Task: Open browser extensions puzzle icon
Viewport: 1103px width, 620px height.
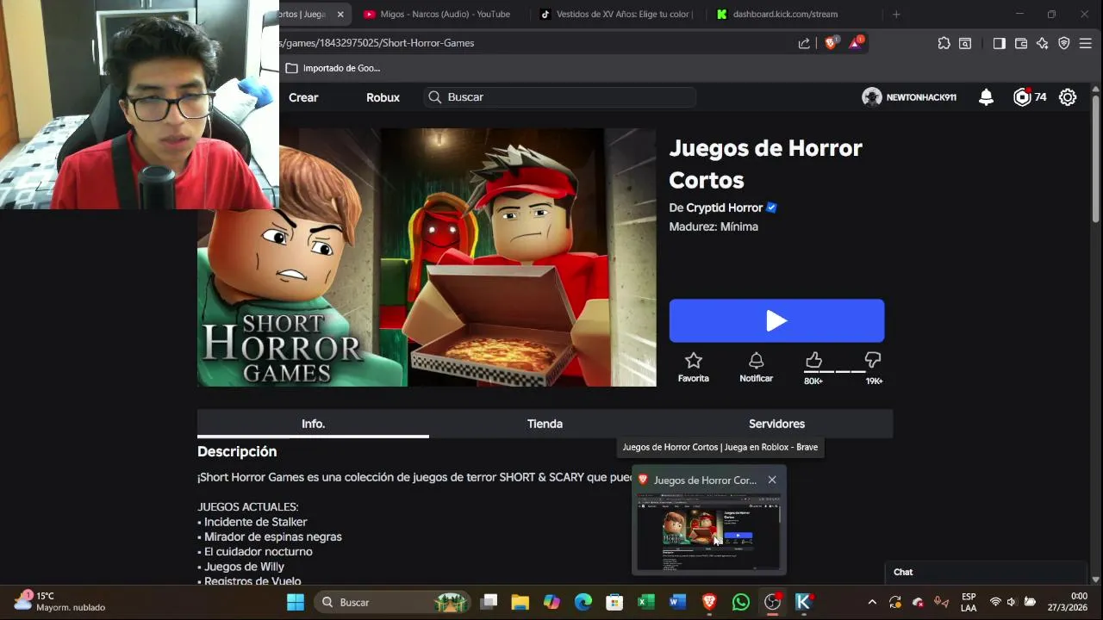Action: pos(944,43)
